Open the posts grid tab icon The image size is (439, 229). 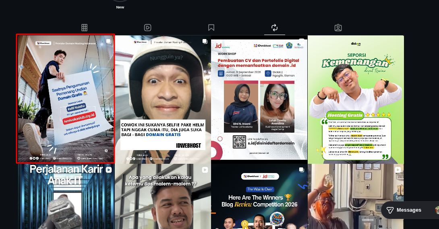84,28
